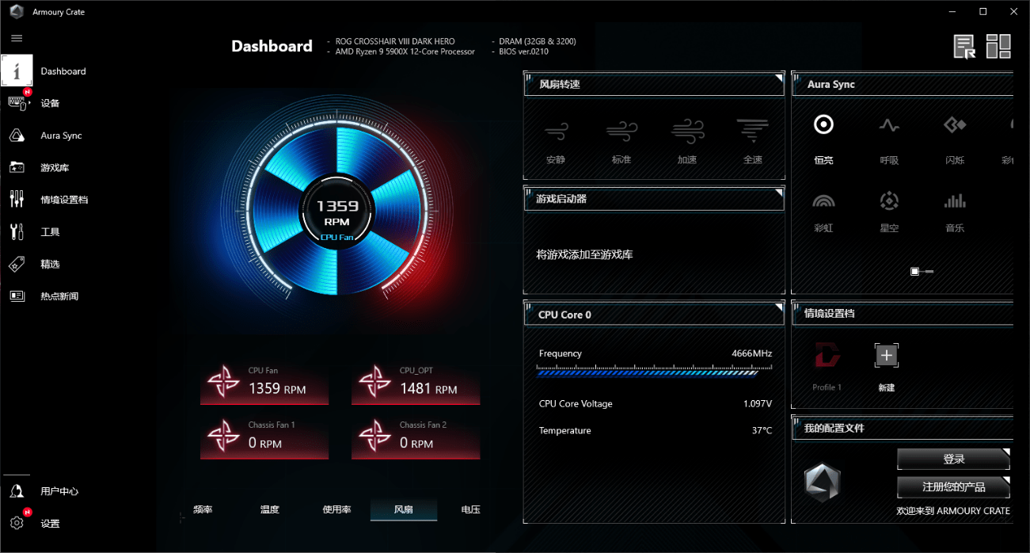Click the 登录 login button
Screen dimensions: 1030x553
tap(953, 460)
